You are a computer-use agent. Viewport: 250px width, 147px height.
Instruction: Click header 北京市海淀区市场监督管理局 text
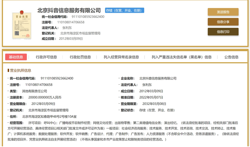[80, 33]
